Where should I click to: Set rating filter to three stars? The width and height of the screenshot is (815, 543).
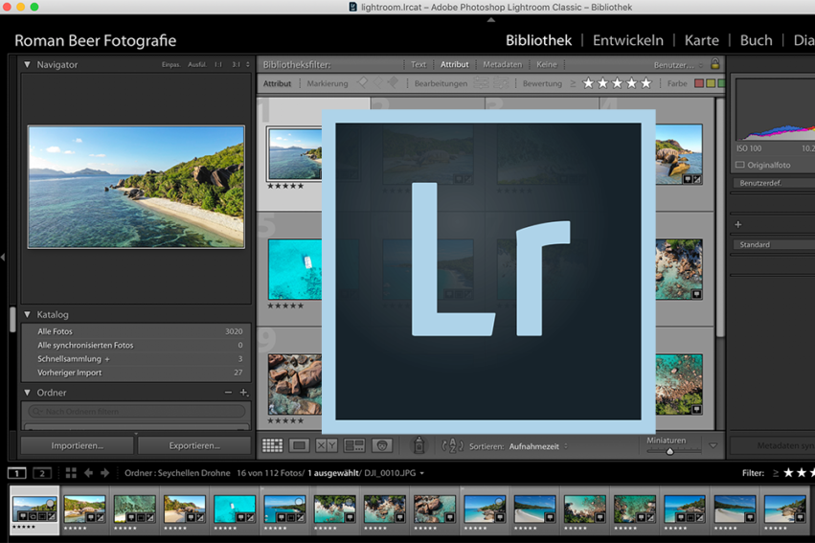[x=617, y=83]
